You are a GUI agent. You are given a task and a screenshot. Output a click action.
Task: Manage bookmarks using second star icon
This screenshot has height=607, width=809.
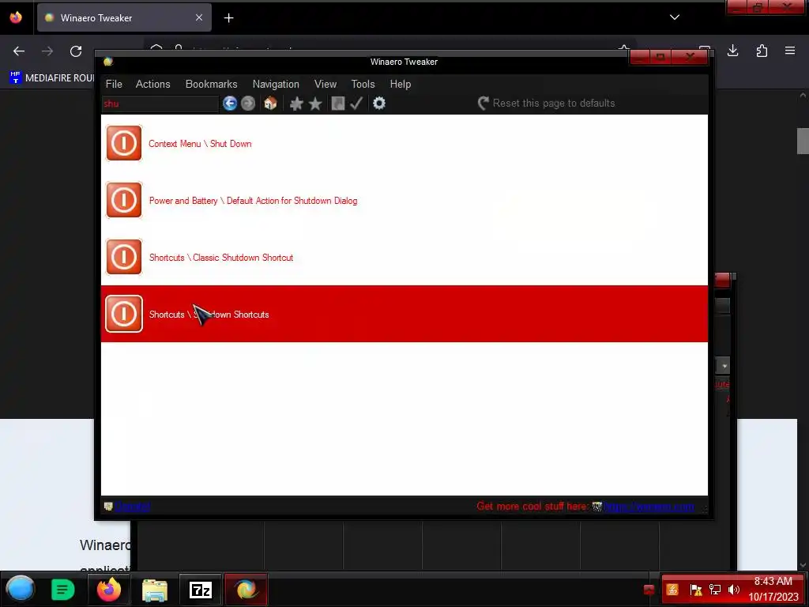[x=315, y=104]
